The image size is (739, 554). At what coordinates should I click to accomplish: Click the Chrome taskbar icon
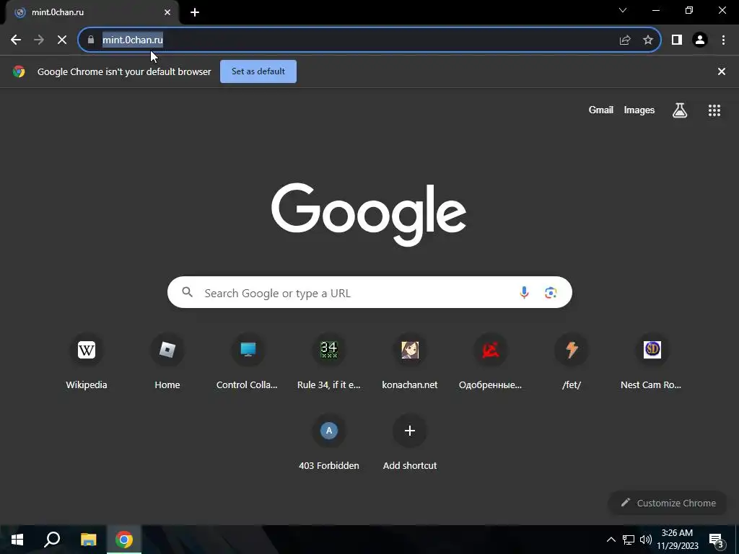point(124,540)
